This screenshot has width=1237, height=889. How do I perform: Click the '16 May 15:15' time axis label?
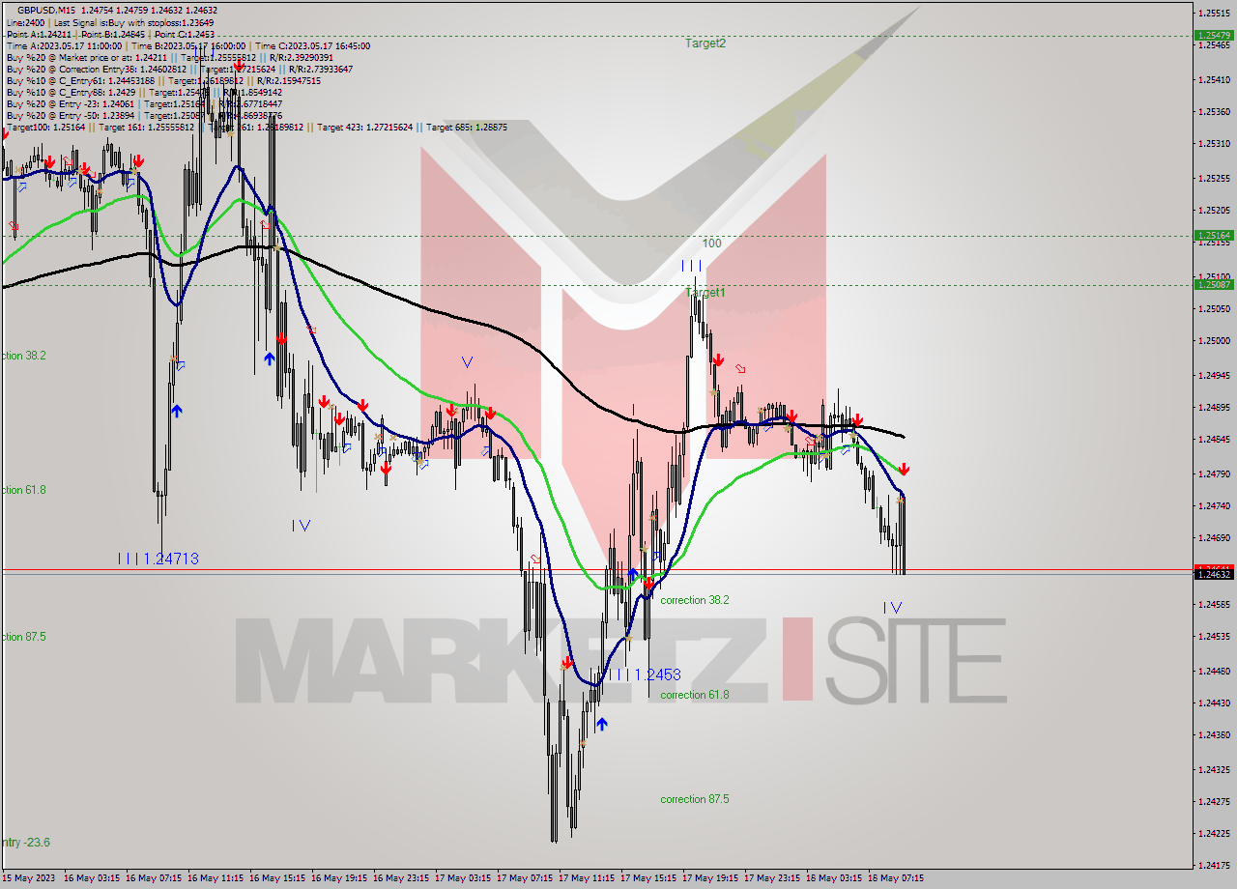tap(277, 878)
